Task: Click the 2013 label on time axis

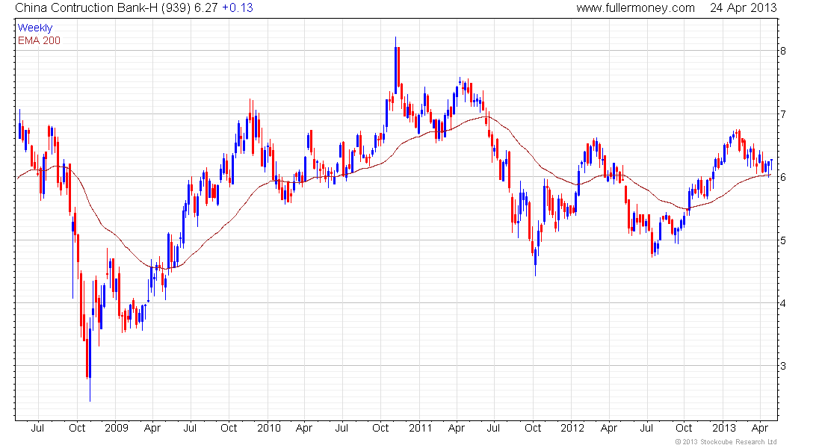Action: (724, 428)
